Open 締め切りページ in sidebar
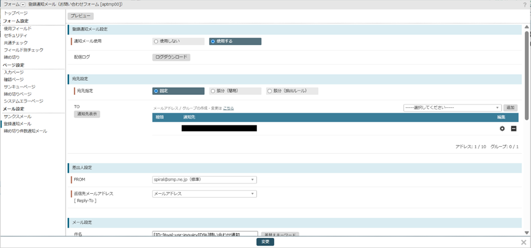 tap(18, 94)
